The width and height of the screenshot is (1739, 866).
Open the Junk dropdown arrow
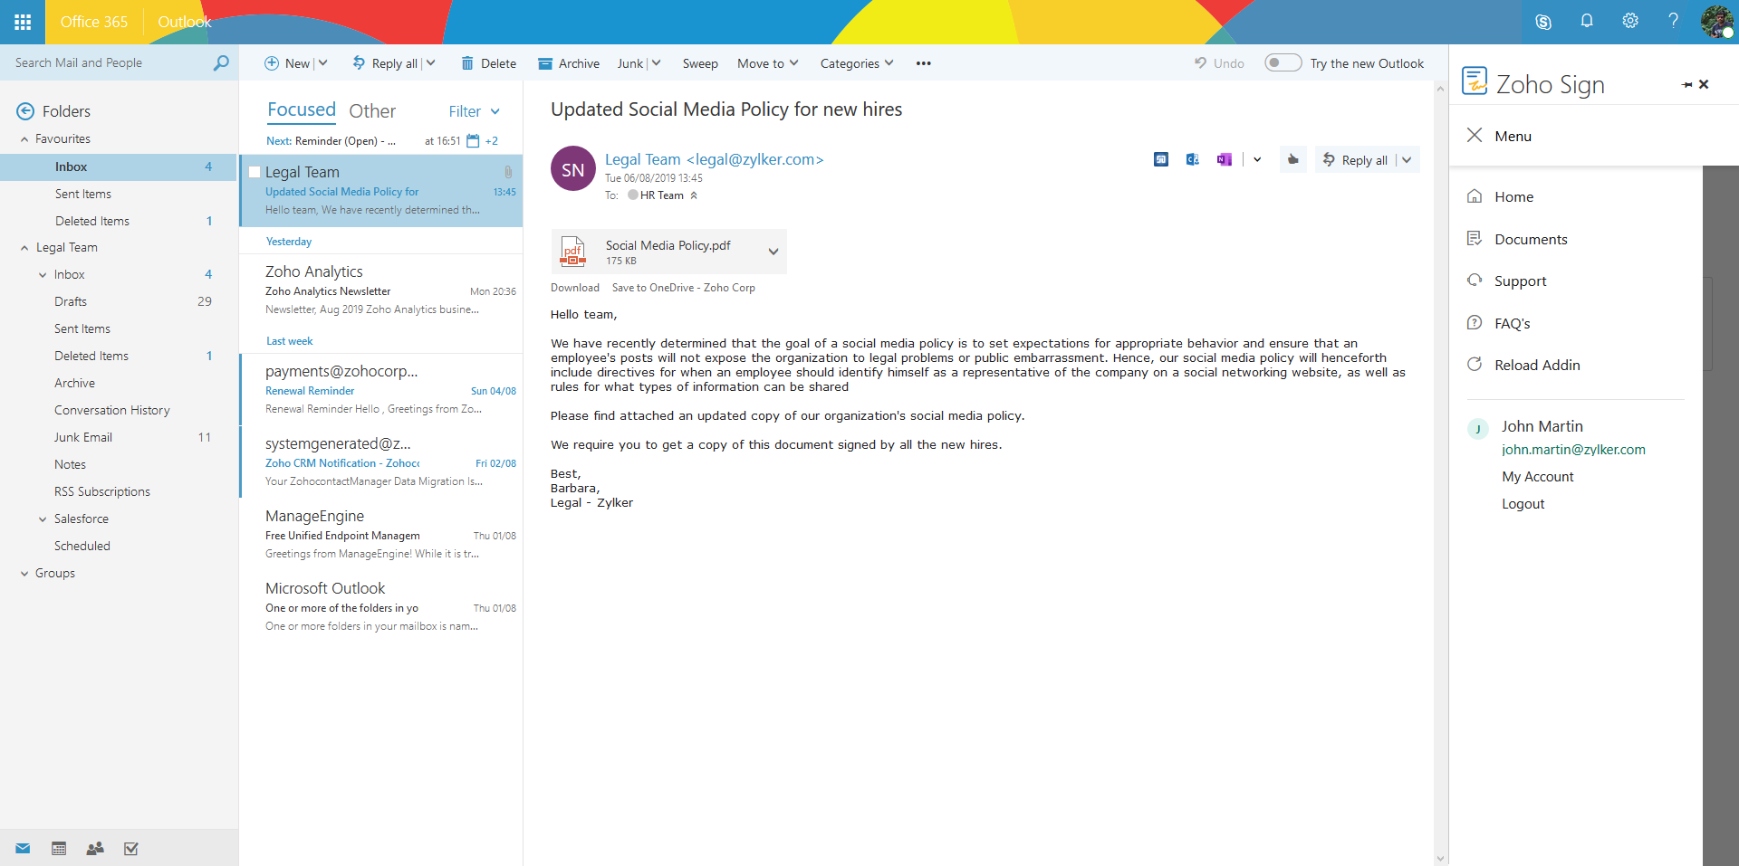click(656, 62)
